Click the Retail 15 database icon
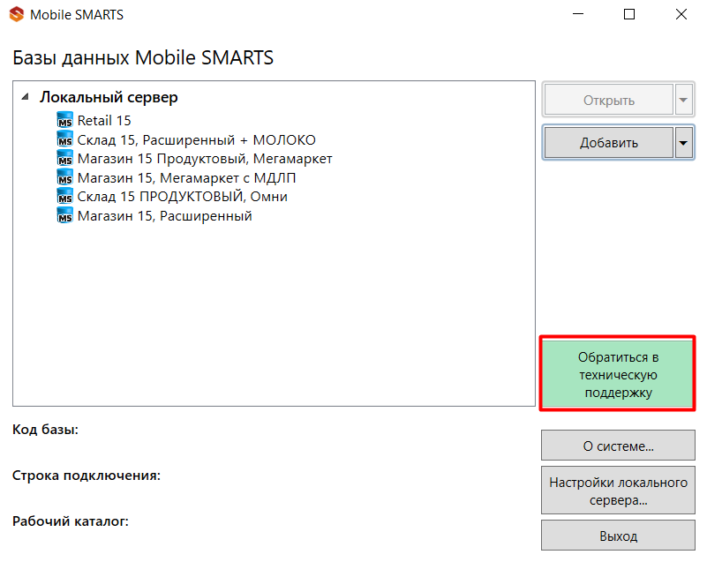Image resolution: width=707 pixels, height=562 pixels. 65,120
